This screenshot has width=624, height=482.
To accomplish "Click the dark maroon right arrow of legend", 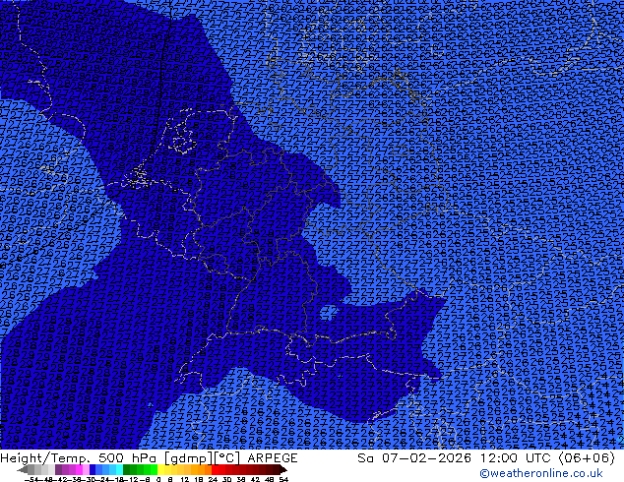I will coord(283,469).
